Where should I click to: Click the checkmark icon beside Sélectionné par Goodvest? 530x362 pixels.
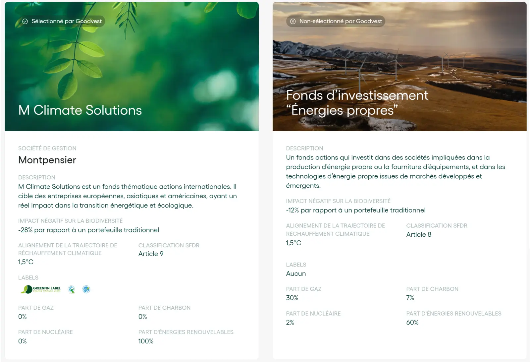click(x=25, y=21)
